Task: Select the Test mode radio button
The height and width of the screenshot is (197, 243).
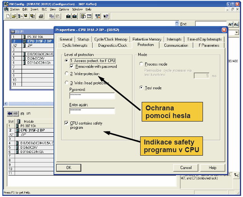Action: [x=141, y=88]
